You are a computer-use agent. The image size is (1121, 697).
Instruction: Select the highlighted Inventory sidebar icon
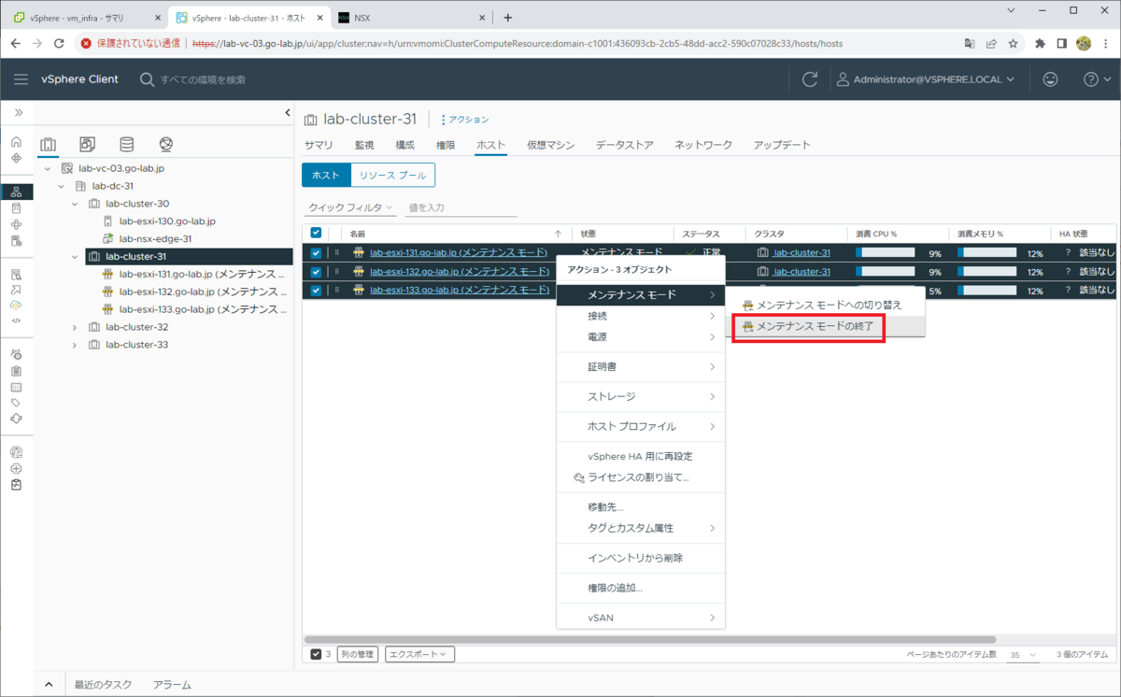tap(16, 192)
